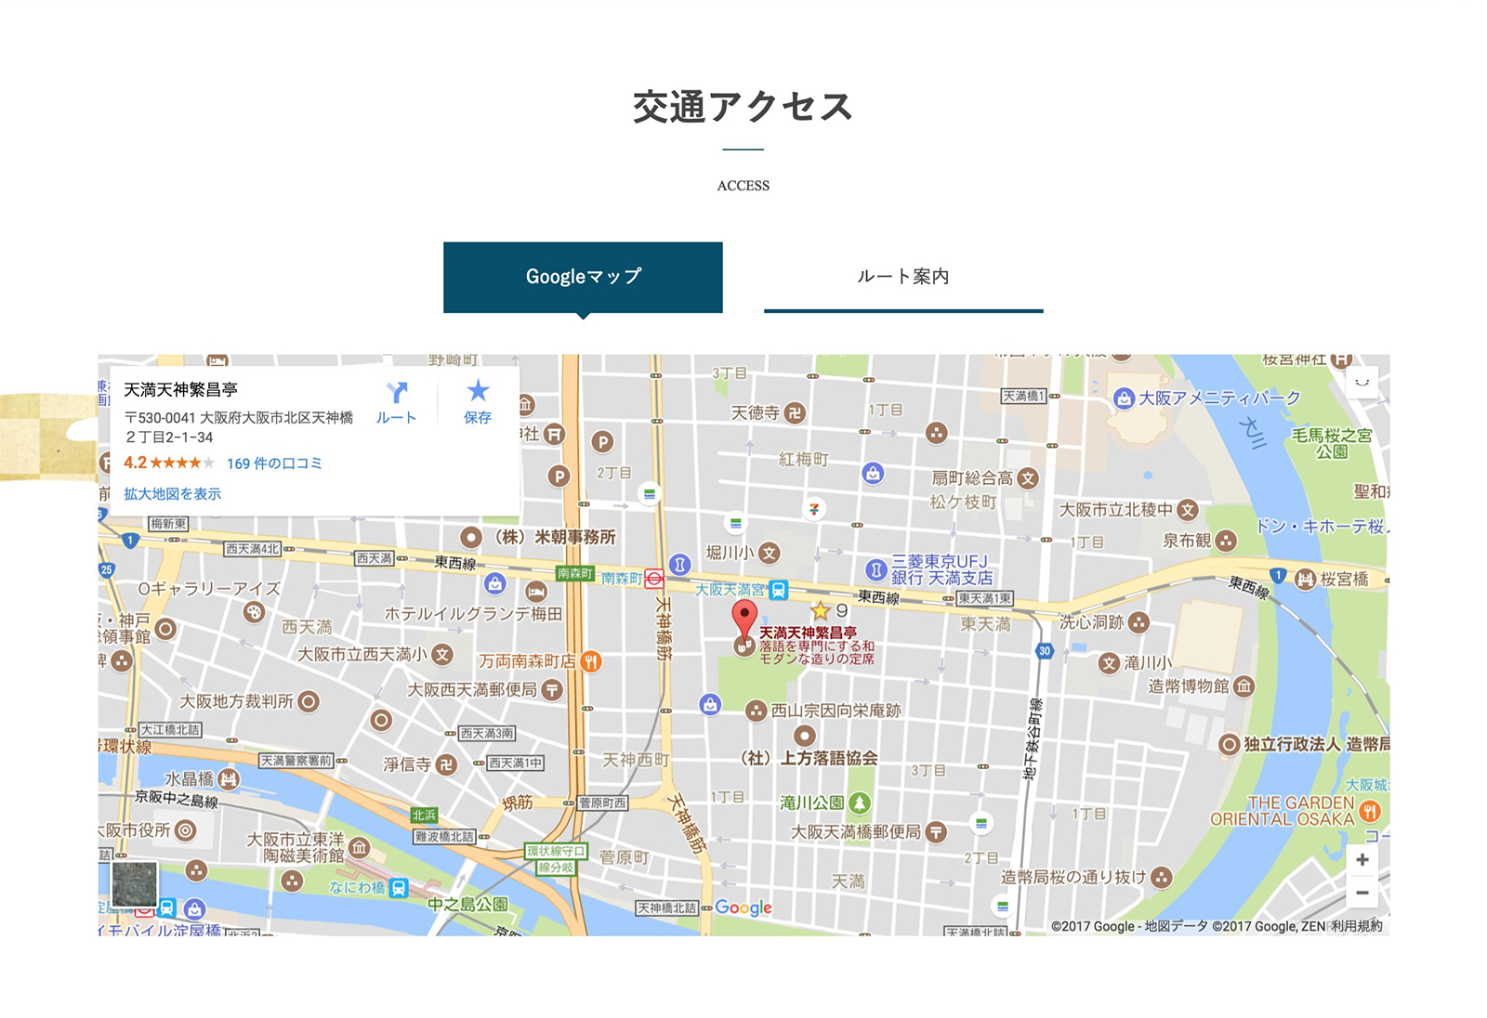Viewport: 1487px width, 1018px height.
Task: Select the Oギャラリーアイズ gallery icon
Action: click(x=254, y=612)
